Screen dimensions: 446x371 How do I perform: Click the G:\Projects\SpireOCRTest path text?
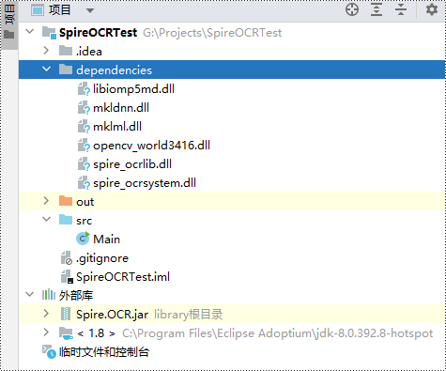point(212,33)
